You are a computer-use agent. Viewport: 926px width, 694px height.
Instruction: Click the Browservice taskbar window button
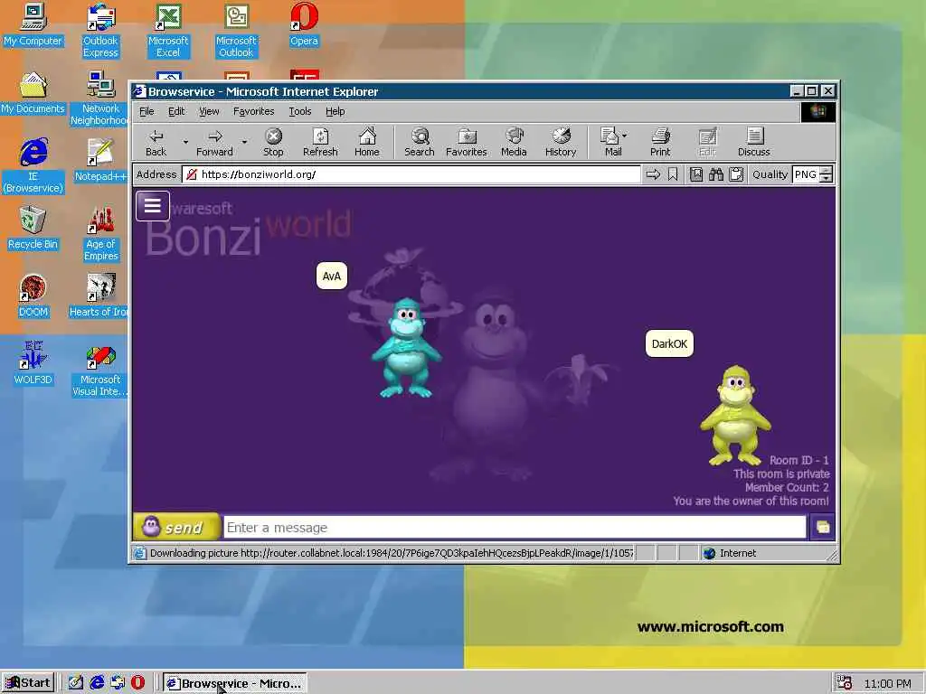point(235,683)
